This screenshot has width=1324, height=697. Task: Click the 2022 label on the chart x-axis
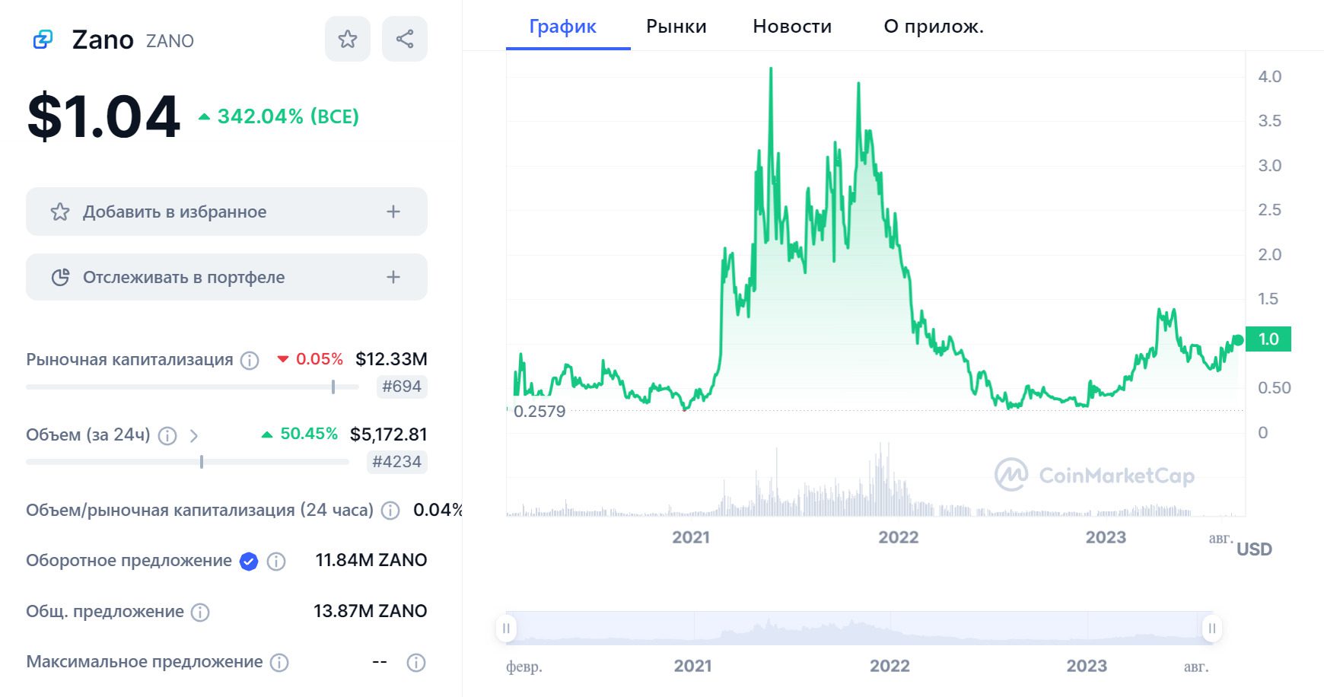click(899, 537)
